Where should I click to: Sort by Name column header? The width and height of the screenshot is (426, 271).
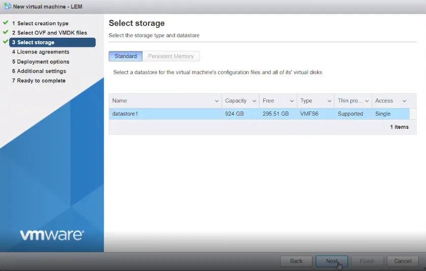120,101
